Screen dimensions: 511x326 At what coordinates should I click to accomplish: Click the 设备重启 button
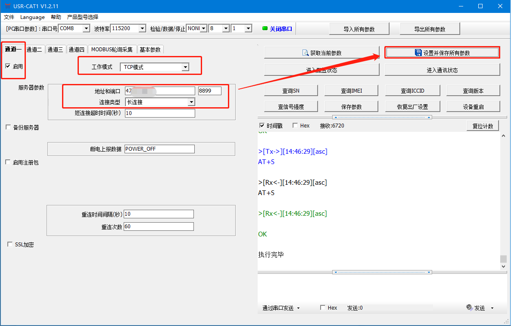pyautogui.click(x=473, y=106)
